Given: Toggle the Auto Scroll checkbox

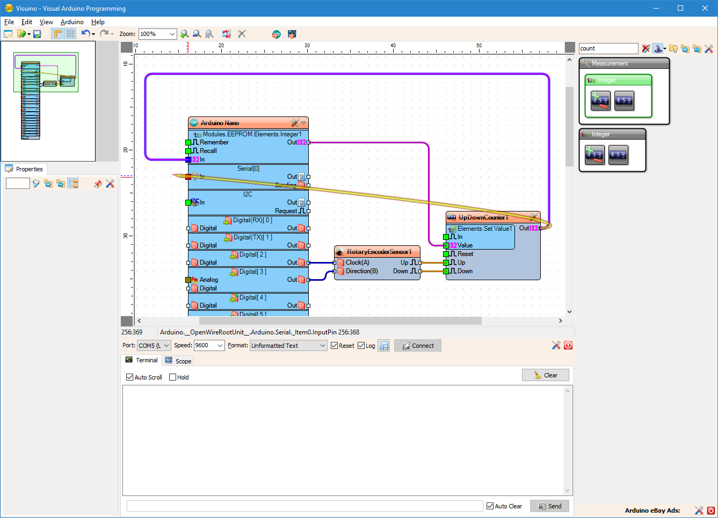Looking at the screenshot, I should point(129,377).
